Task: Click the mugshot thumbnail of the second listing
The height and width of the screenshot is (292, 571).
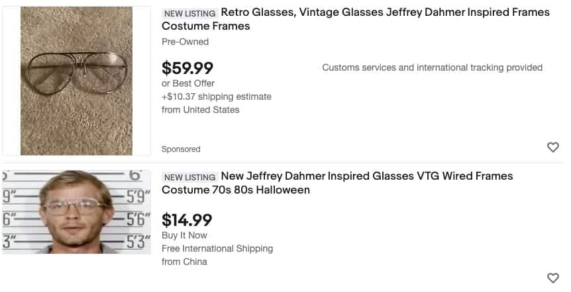Action: pos(76,213)
